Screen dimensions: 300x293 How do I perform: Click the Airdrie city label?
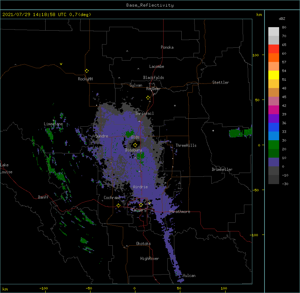[141, 187]
